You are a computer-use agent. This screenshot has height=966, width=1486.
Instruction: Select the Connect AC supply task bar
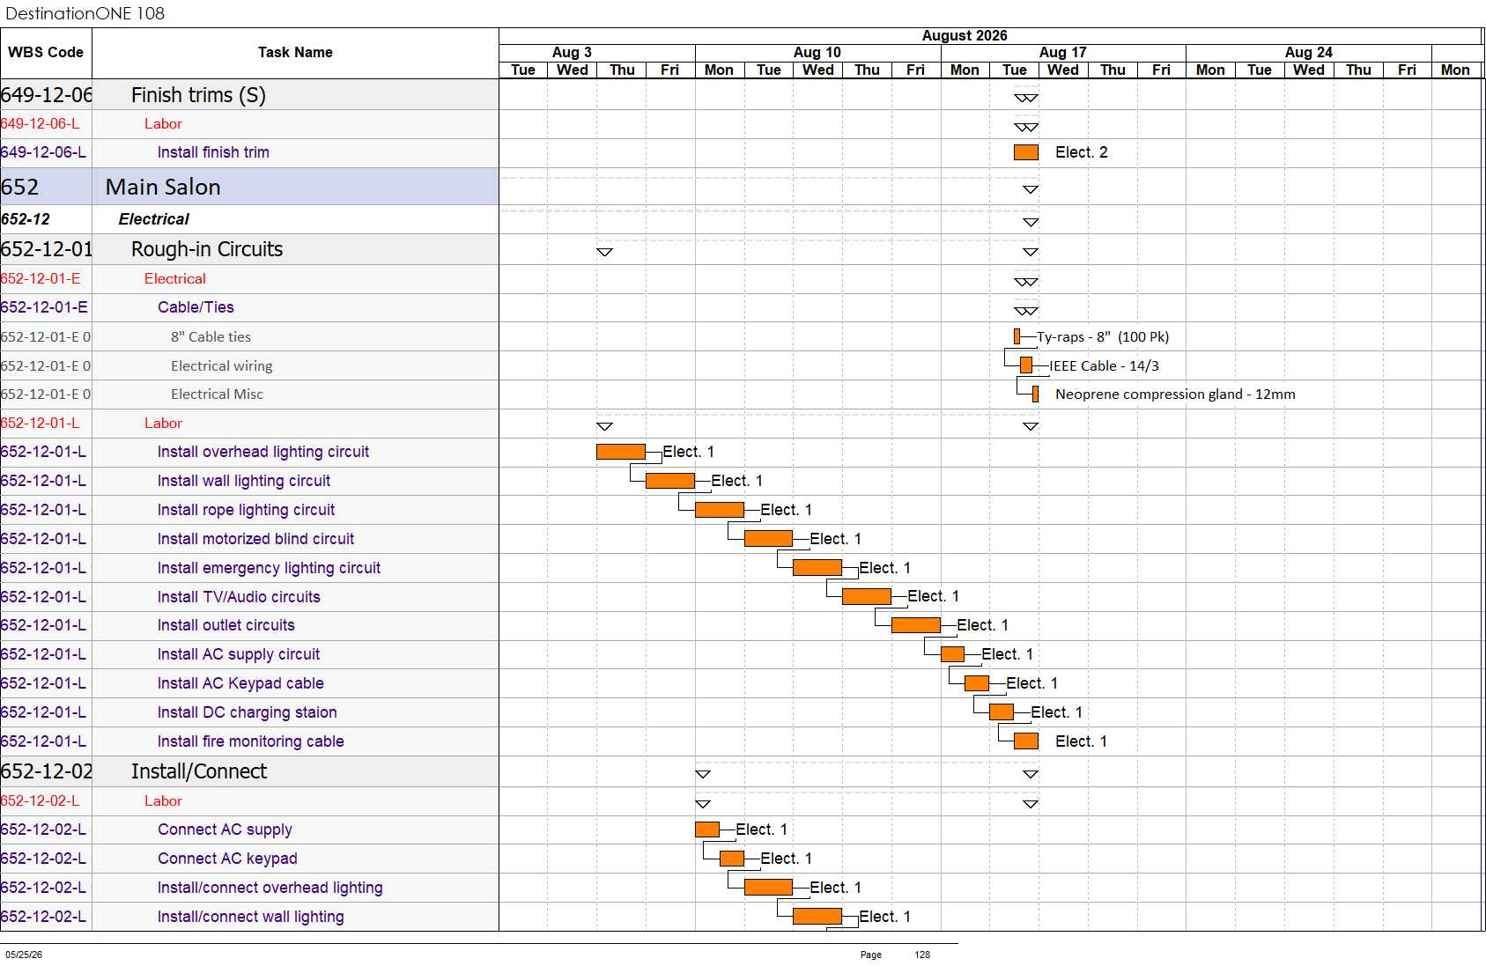[x=707, y=830]
